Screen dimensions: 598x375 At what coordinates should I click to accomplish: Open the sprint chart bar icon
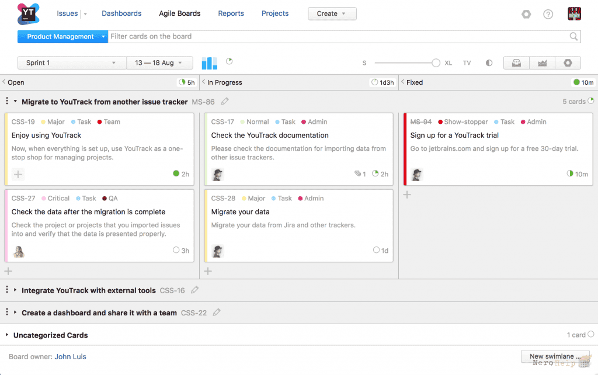pyautogui.click(x=210, y=63)
